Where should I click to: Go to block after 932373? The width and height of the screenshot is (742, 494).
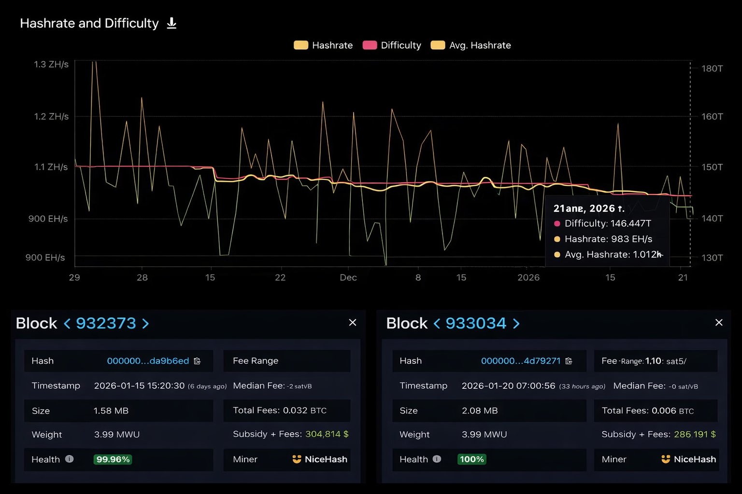(145, 323)
